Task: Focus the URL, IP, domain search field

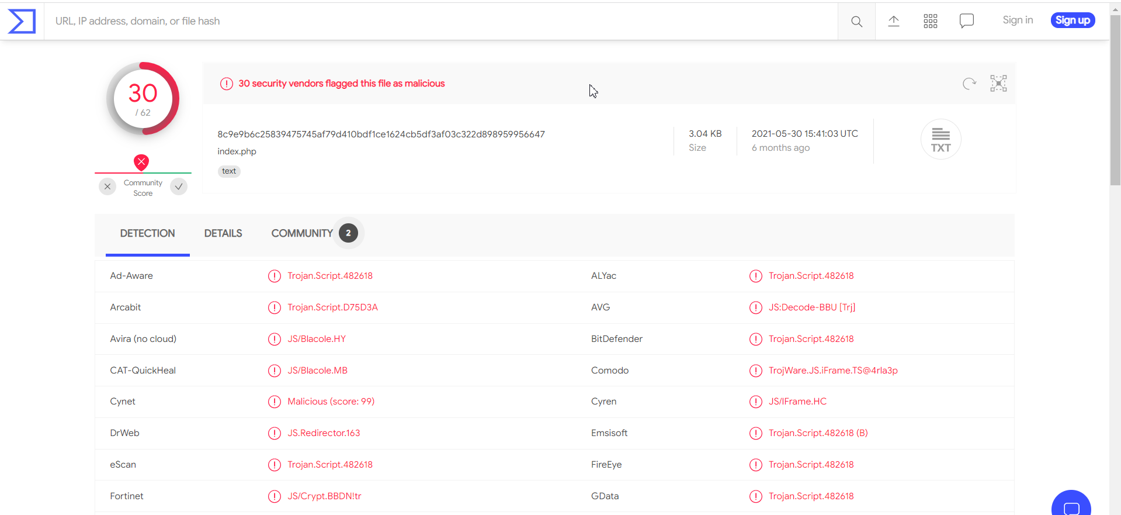Action: click(441, 21)
